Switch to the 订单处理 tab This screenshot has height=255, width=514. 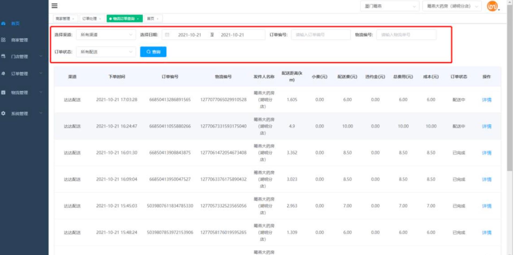click(x=90, y=19)
